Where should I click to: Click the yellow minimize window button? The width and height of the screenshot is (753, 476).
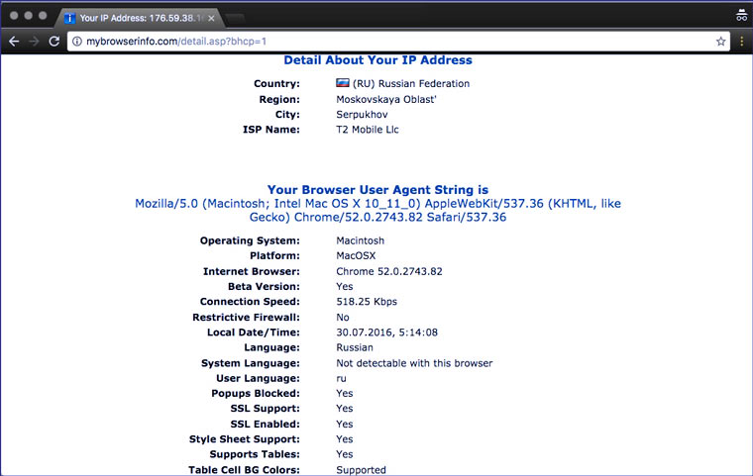pyautogui.click(x=29, y=16)
